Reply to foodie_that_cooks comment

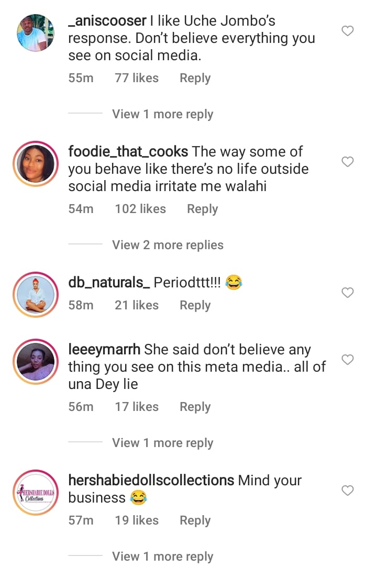[202, 209]
